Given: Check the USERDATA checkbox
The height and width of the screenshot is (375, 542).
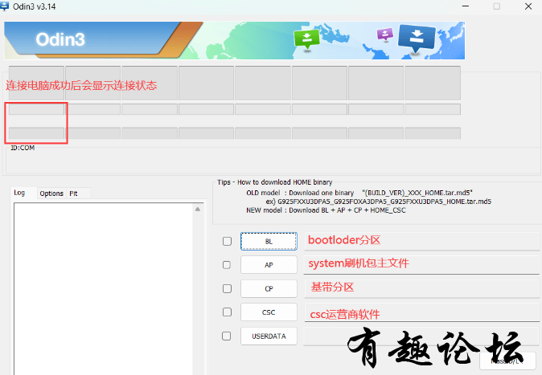Looking at the screenshot, I should click(227, 336).
